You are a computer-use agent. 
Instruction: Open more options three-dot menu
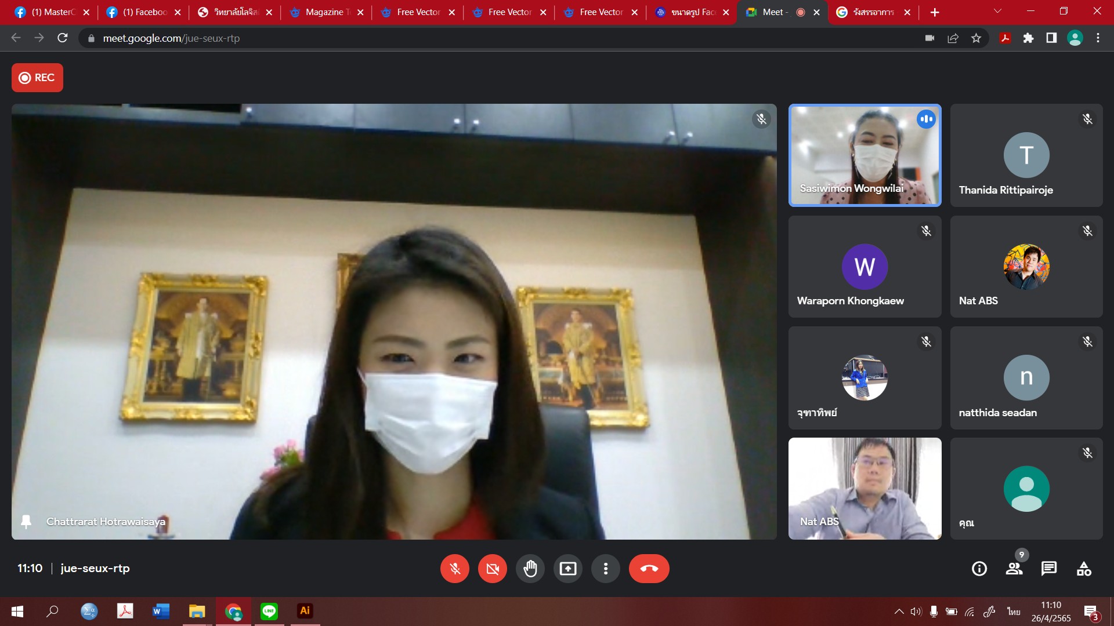click(605, 569)
